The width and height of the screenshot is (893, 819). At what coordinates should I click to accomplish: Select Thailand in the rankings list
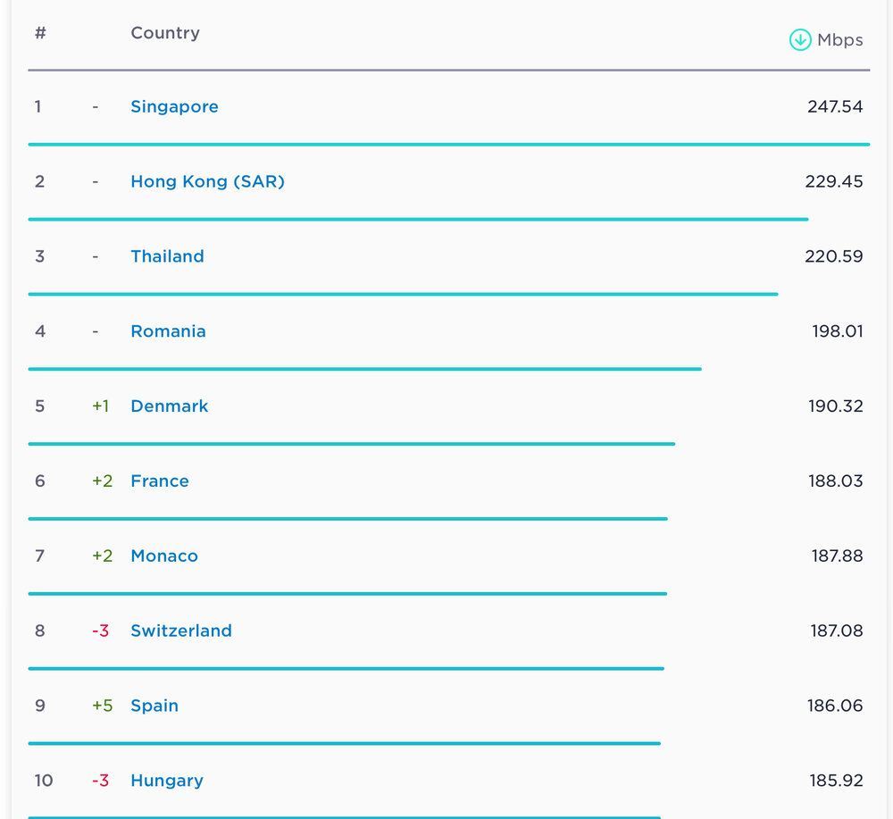pos(167,256)
